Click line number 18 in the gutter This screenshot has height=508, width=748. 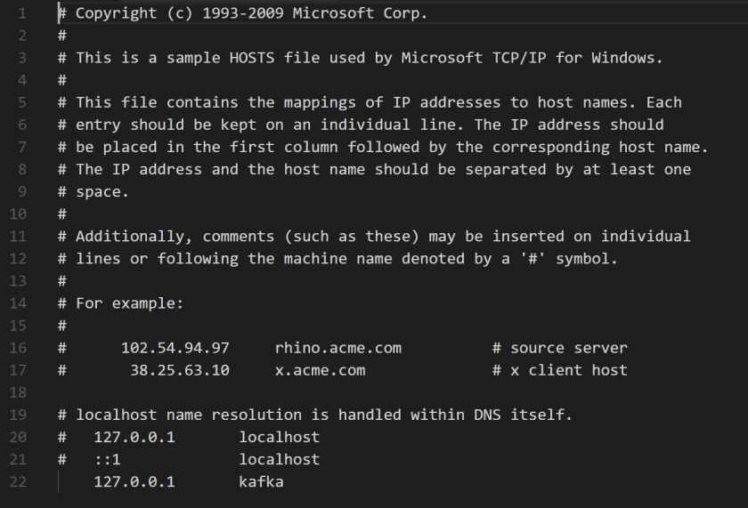19,392
